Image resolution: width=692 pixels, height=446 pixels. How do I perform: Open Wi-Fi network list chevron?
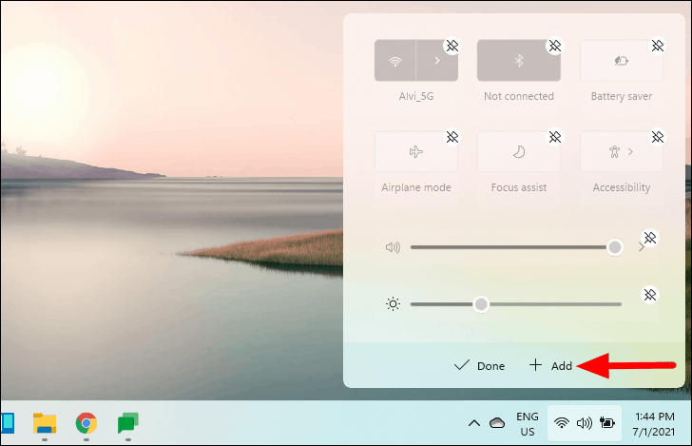pos(437,61)
